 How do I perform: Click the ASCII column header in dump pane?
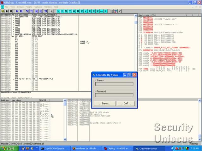point(45,100)
